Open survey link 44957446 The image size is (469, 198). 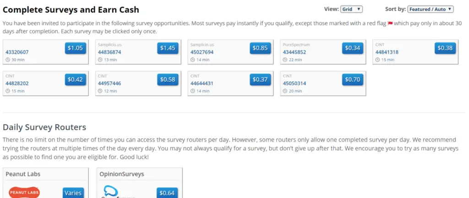109,83
